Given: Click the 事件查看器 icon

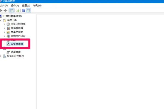Looking at the screenshot, I should pyautogui.click(x=8, y=28).
